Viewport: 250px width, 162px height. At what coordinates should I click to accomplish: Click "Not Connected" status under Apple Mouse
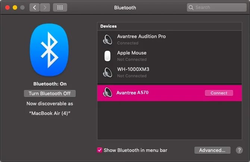[x=132, y=59]
